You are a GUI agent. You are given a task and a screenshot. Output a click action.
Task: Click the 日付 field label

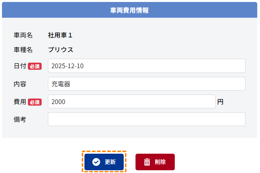tap(20, 66)
